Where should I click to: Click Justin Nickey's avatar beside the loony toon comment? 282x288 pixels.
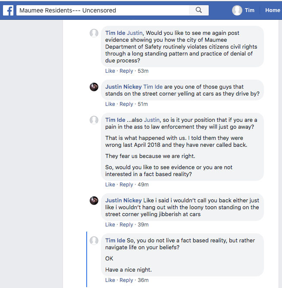click(x=94, y=201)
